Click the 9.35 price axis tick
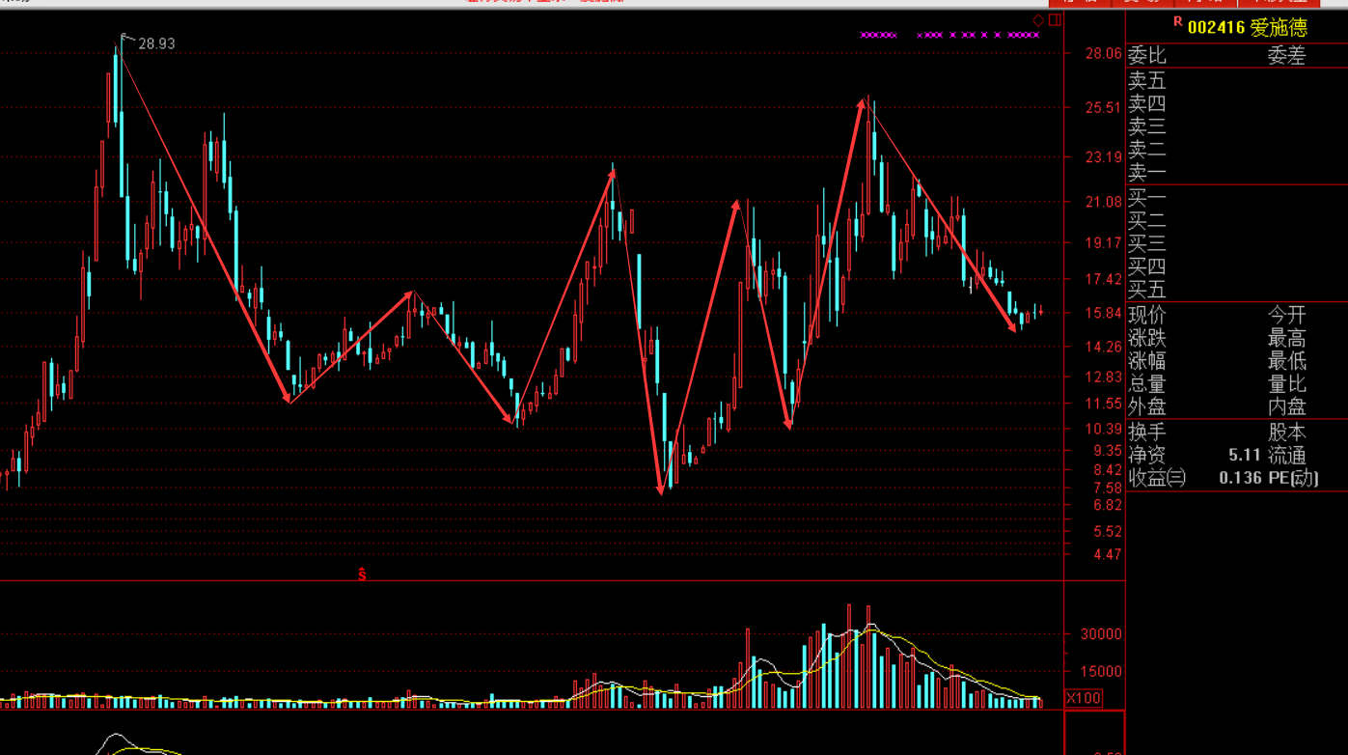This screenshot has height=755, width=1348. coord(1107,451)
